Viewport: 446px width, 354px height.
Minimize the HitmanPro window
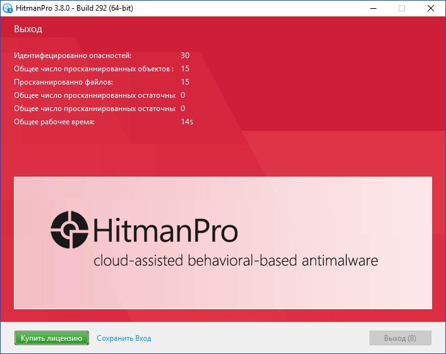click(x=373, y=8)
